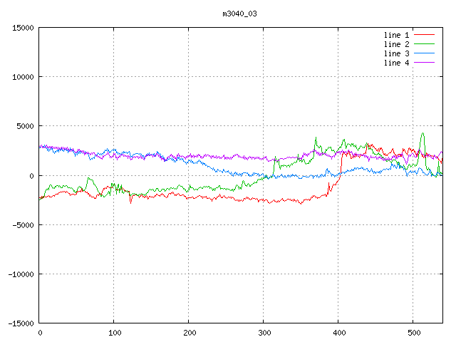Click the 300 x-axis tick label
The width and height of the screenshot is (456, 342).
[x=263, y=333]
